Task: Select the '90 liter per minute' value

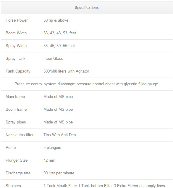Action: (x=59, y=173)
